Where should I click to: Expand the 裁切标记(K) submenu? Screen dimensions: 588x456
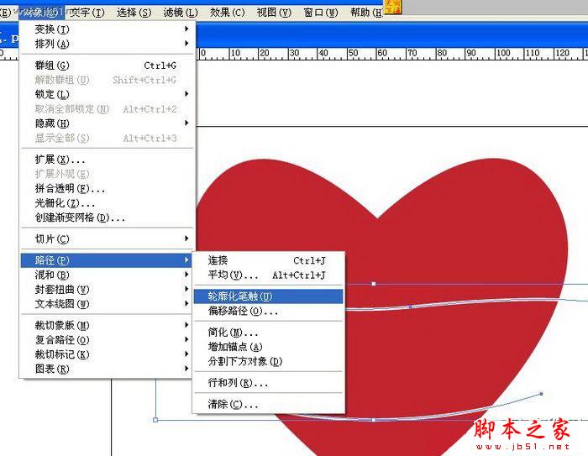pos(108,354)
